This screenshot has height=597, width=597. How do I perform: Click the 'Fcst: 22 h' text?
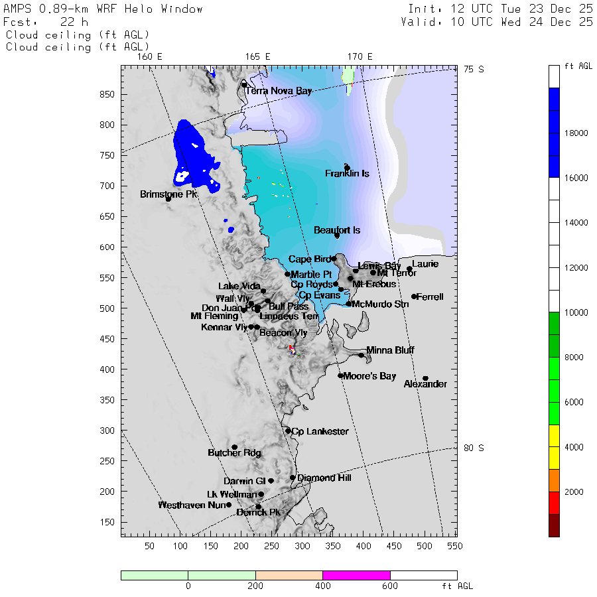click(46, 22)
